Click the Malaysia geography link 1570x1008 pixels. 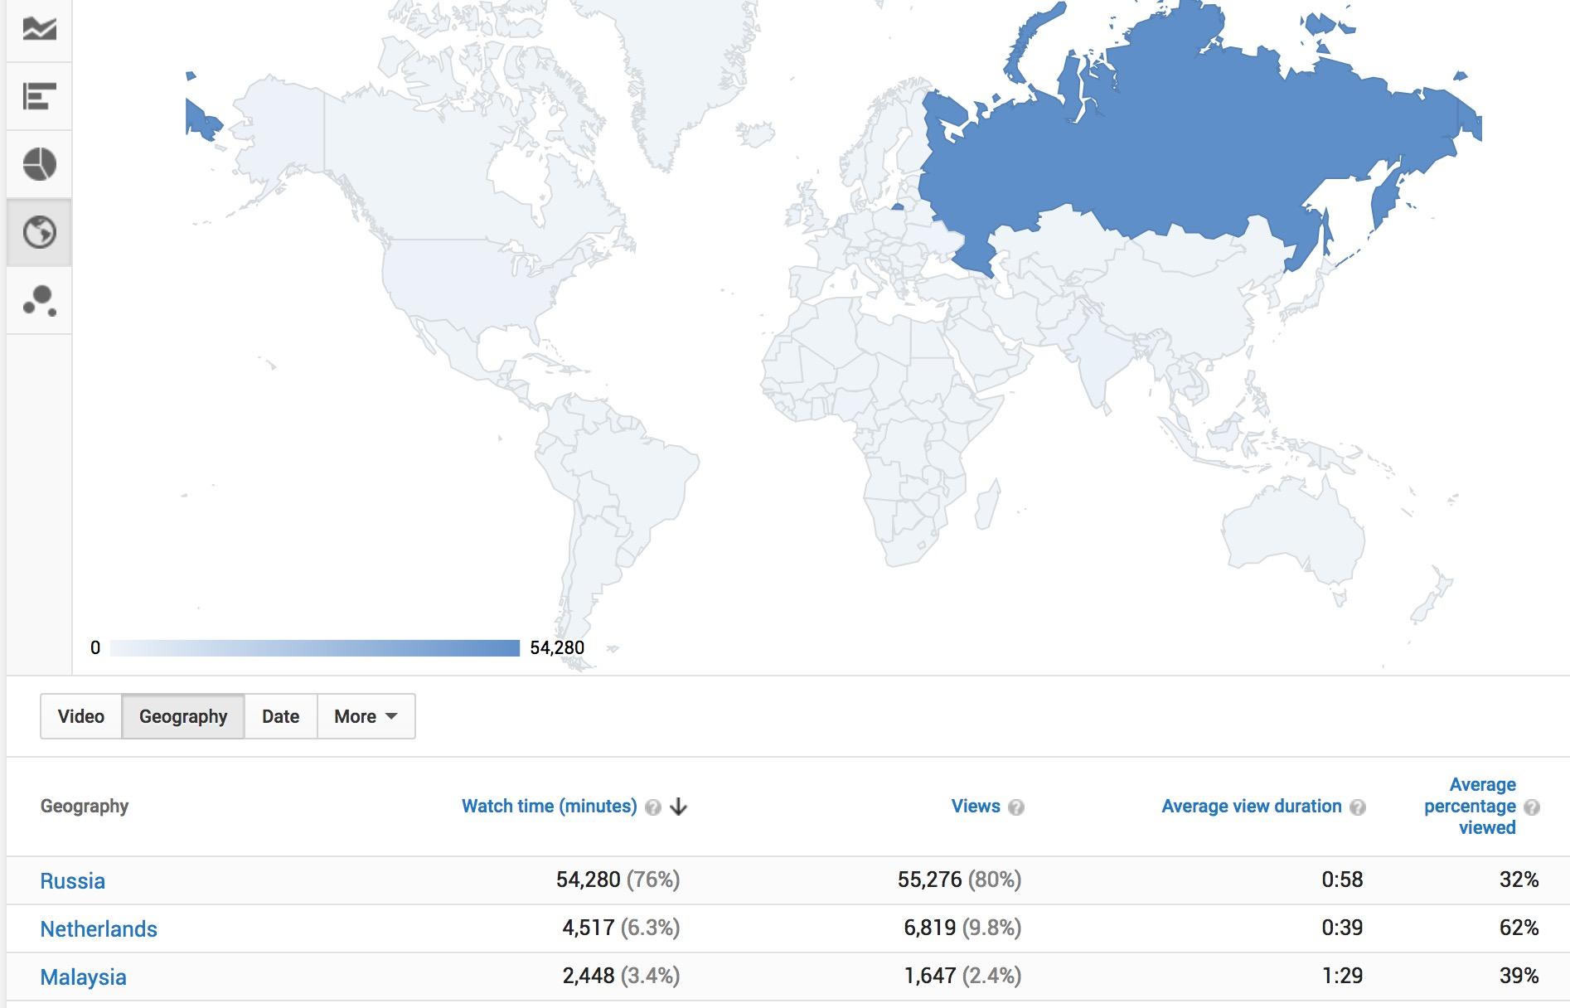click(84, 976)
